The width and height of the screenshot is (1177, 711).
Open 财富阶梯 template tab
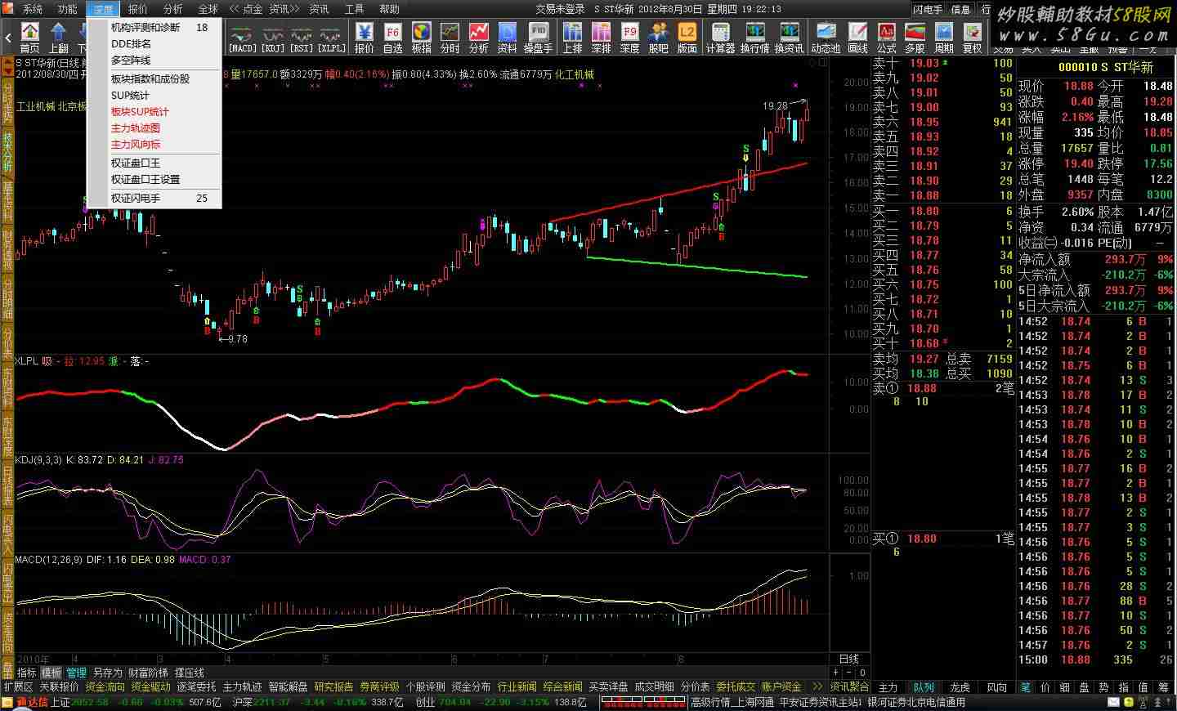click(148, 673)
